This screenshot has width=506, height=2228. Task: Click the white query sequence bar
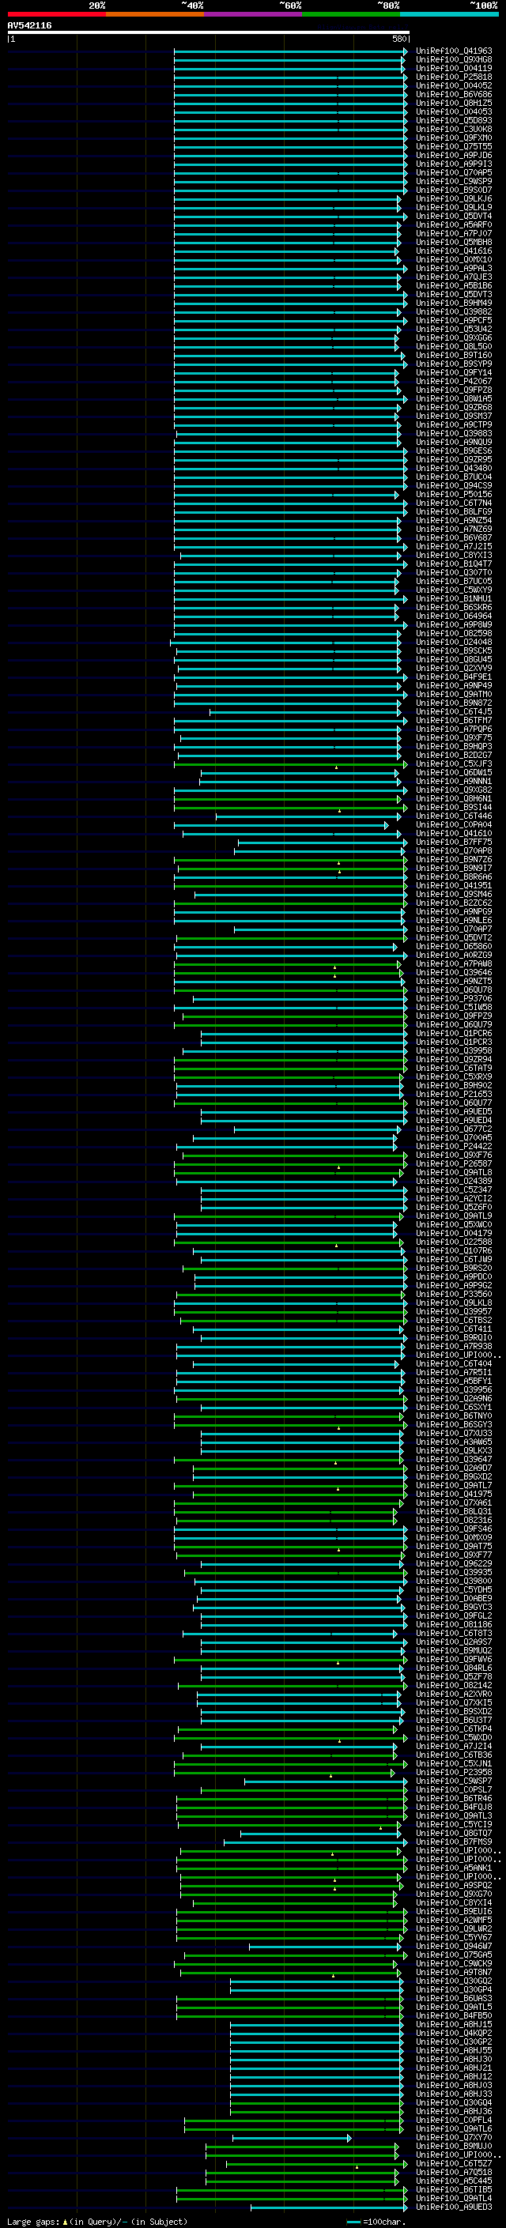tap(209, 33)
